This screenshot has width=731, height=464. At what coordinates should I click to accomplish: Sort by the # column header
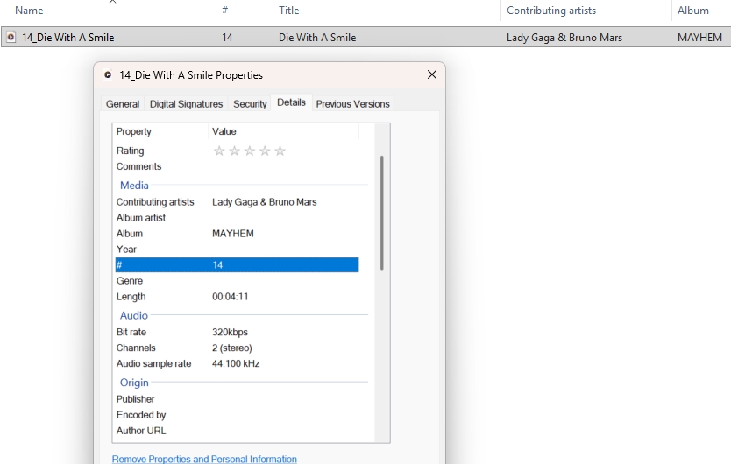(224, 11)
